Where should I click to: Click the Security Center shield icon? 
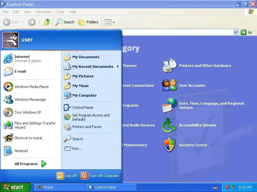pyautogui.click(x=169, y=145)
